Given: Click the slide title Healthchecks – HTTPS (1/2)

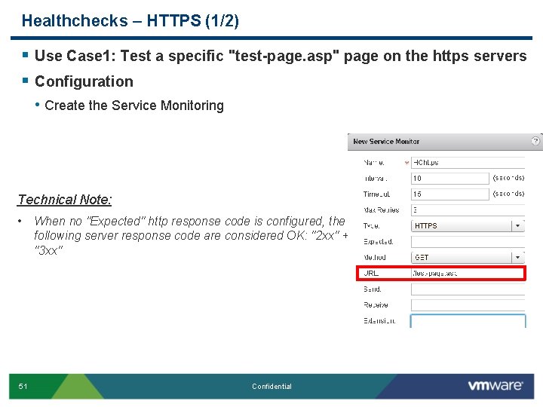Looking at the screenshot, I should [x=130, y=20].
